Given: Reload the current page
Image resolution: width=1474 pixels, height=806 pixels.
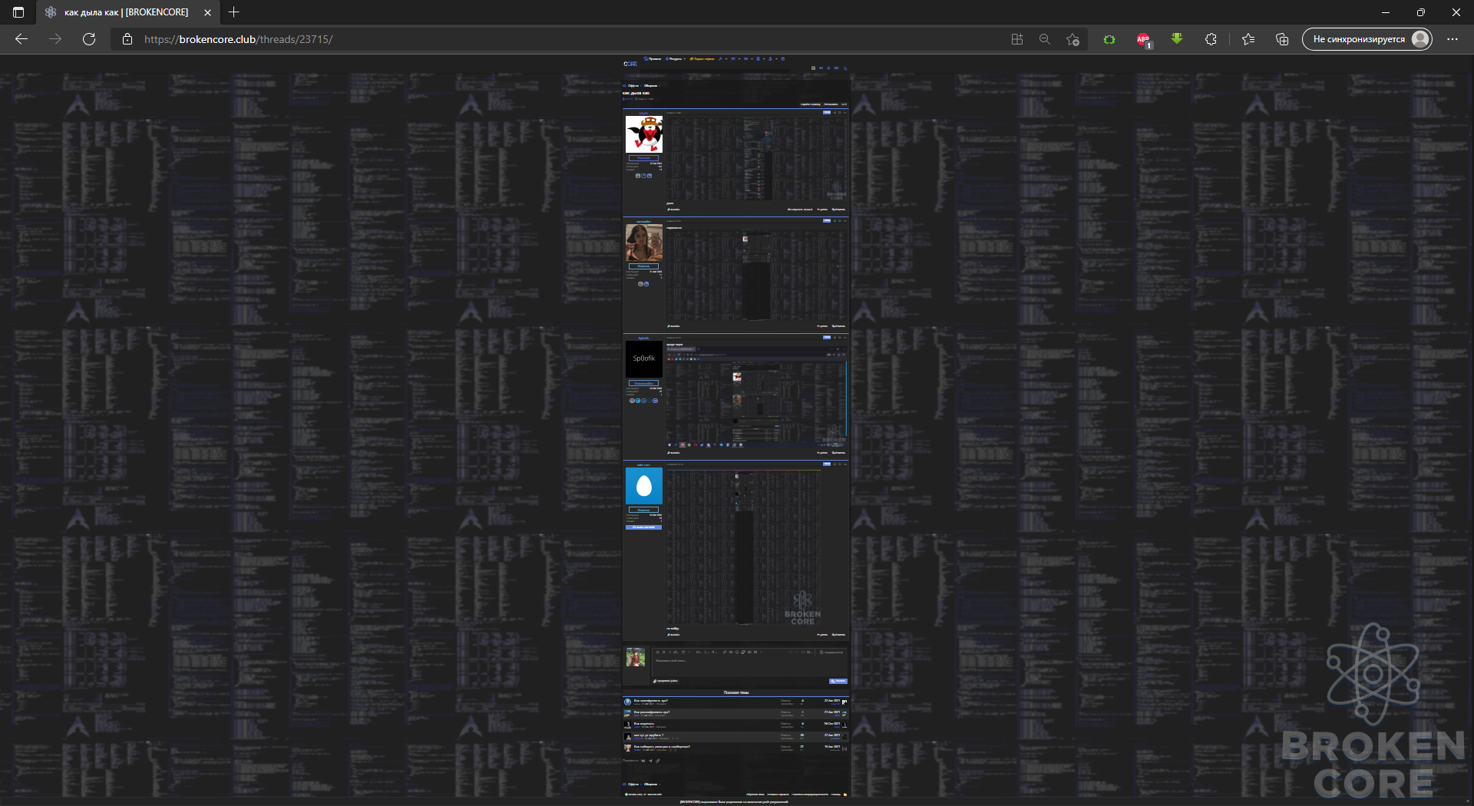Looking at the screenshot, I should [x=89, y=39].
